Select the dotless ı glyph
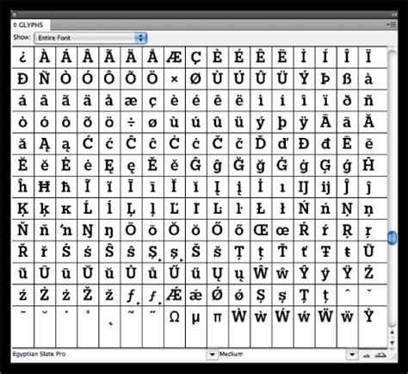 (x=282, y=187)
